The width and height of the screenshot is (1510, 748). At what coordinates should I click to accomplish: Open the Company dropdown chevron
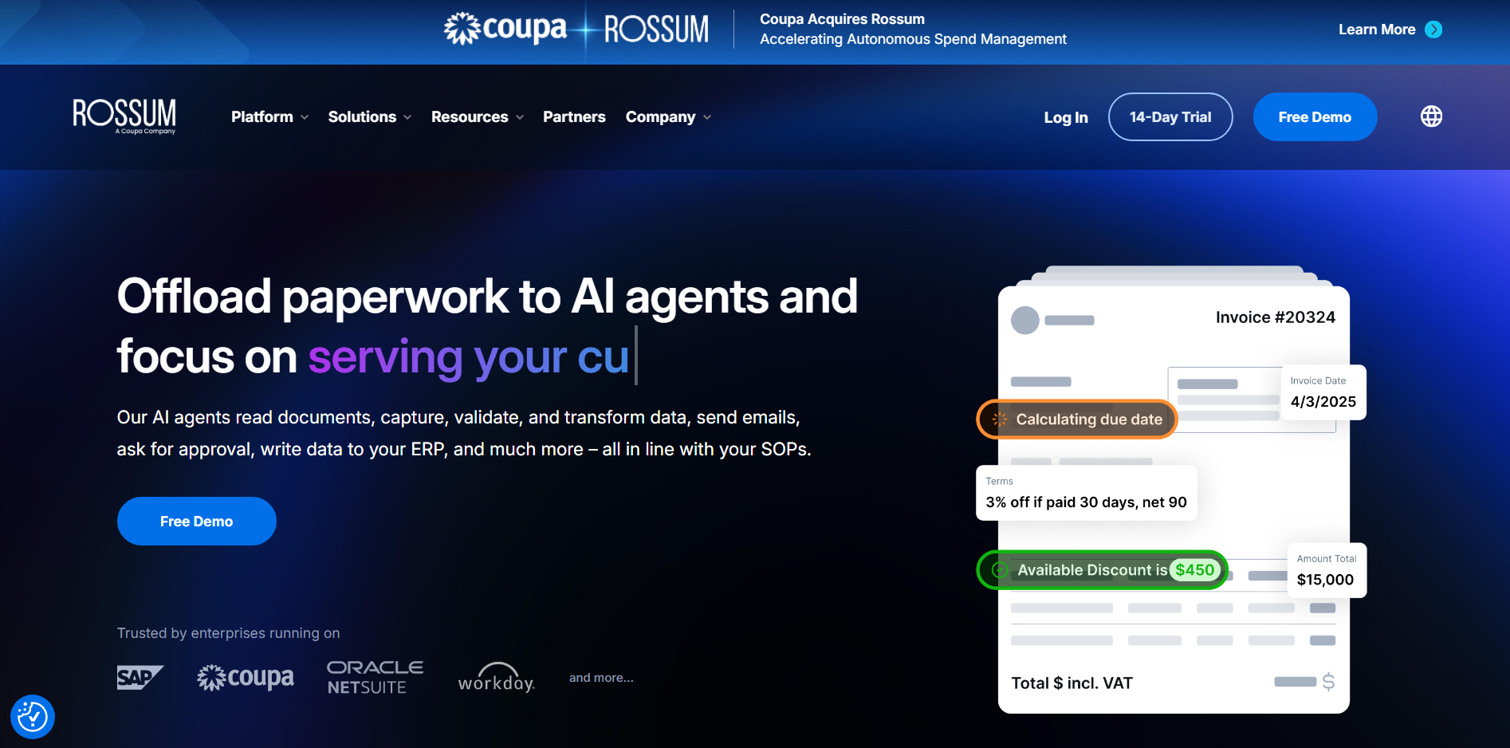coord(707,117)
